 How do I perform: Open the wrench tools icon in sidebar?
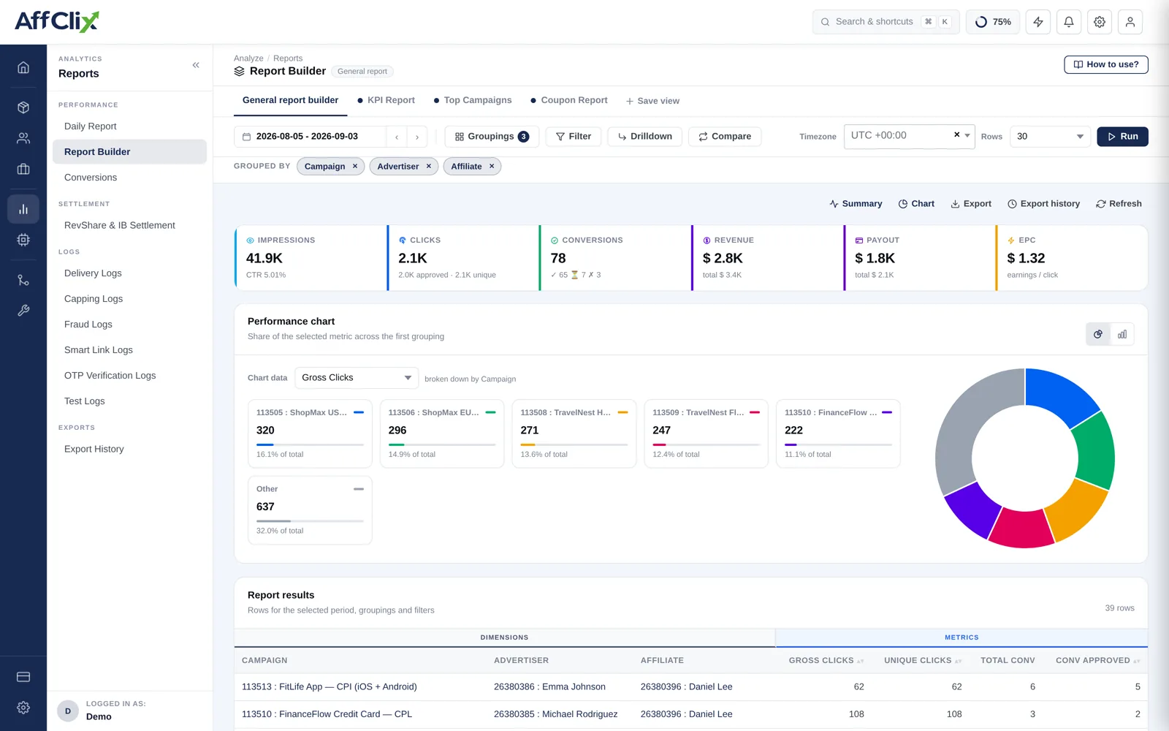23,311
